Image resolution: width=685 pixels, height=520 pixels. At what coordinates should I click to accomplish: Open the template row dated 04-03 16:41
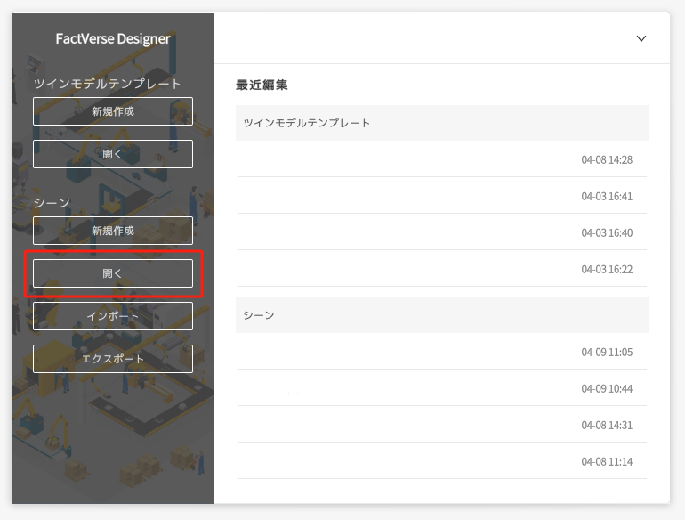click(x=442, y=196)
